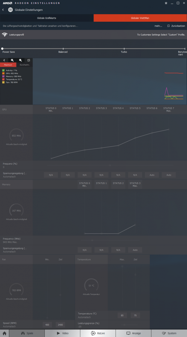Image resolution: width=187 pixels, height=337 pixels.
Task: Set power profile slider to Power Save
Action: point(2,49)
